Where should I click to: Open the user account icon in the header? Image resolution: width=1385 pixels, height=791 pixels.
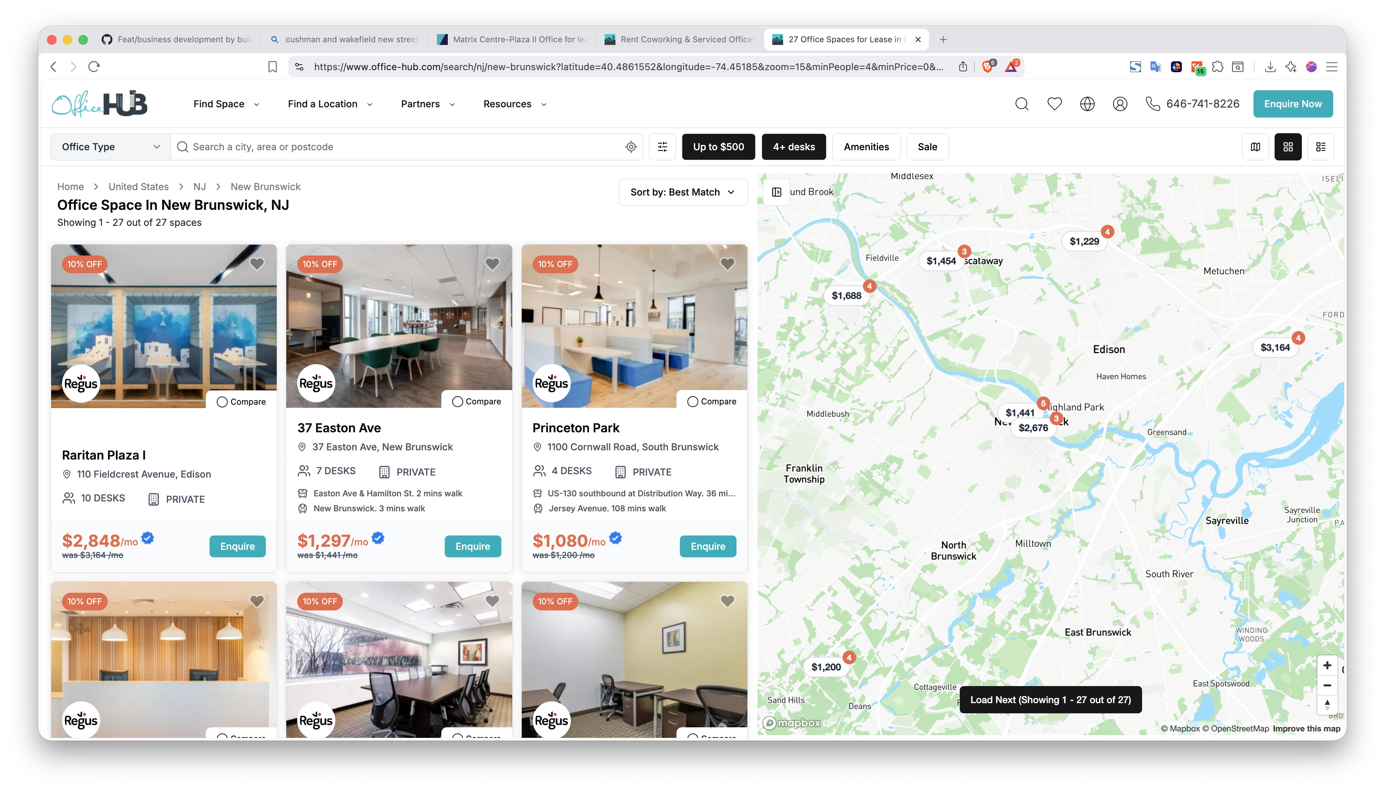click(1121, 104)
